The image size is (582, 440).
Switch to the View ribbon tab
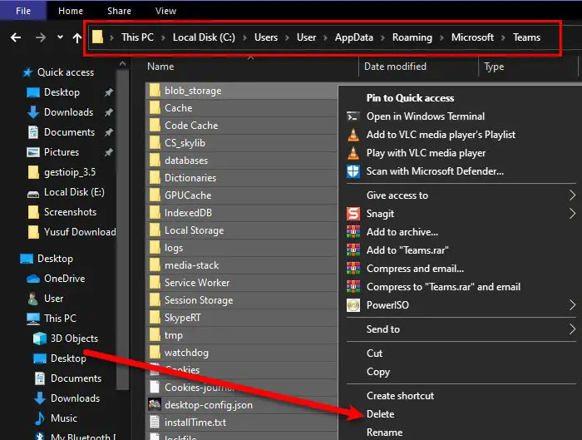pos(165,11)
